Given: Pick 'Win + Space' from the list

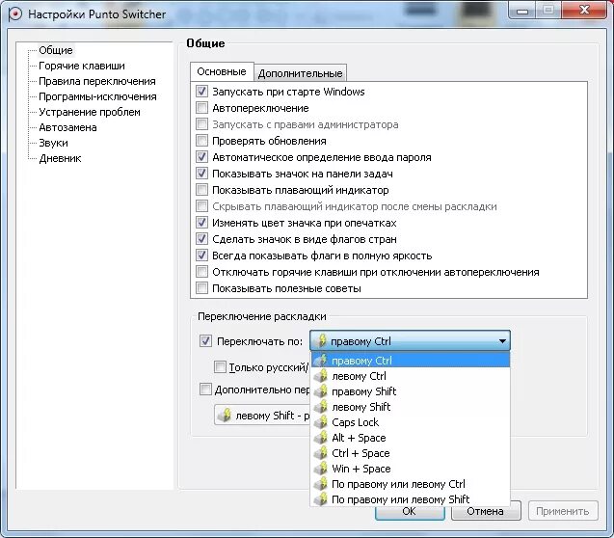Looking at the screenshot, I should (x=410, y=469).
